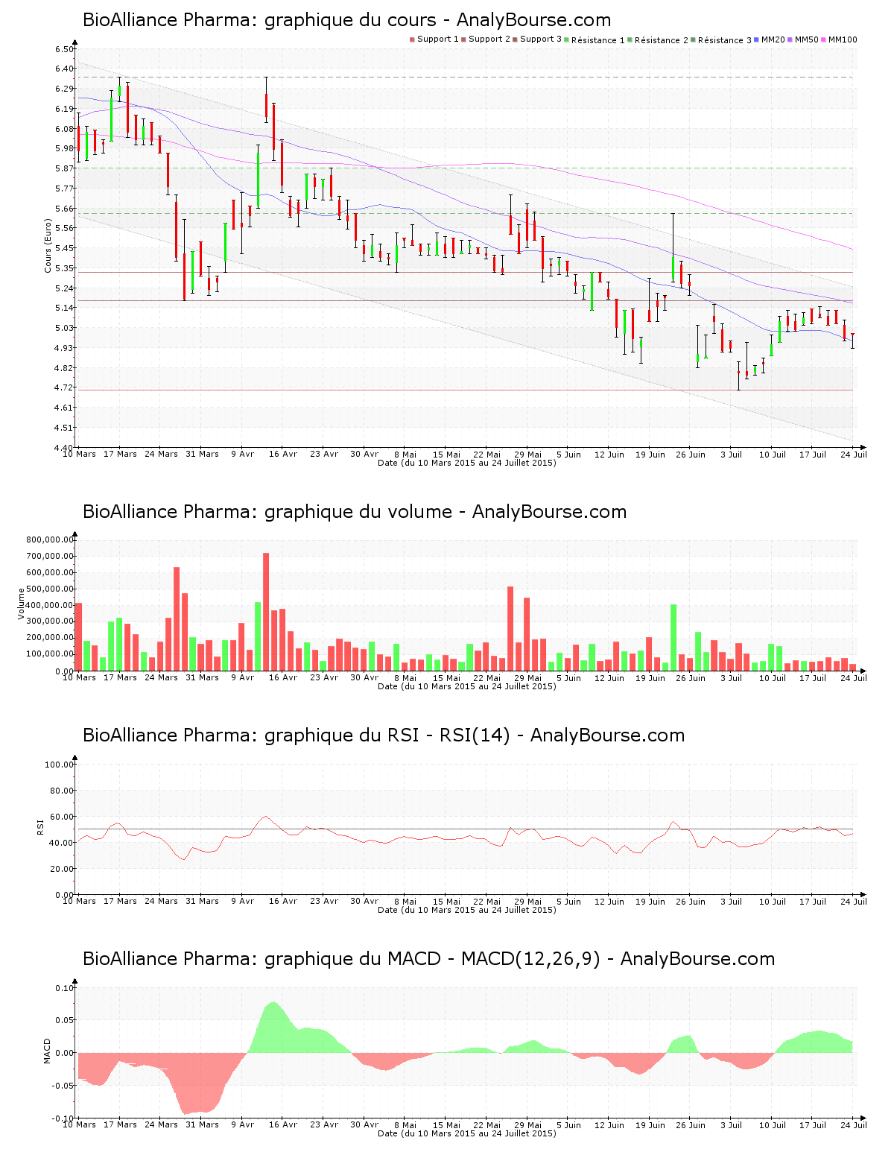This screenshot has width=894, height=1155.
Task: Click '29 Mai' date under price chart
Action: pyautogui.click(x=528, y=454)
